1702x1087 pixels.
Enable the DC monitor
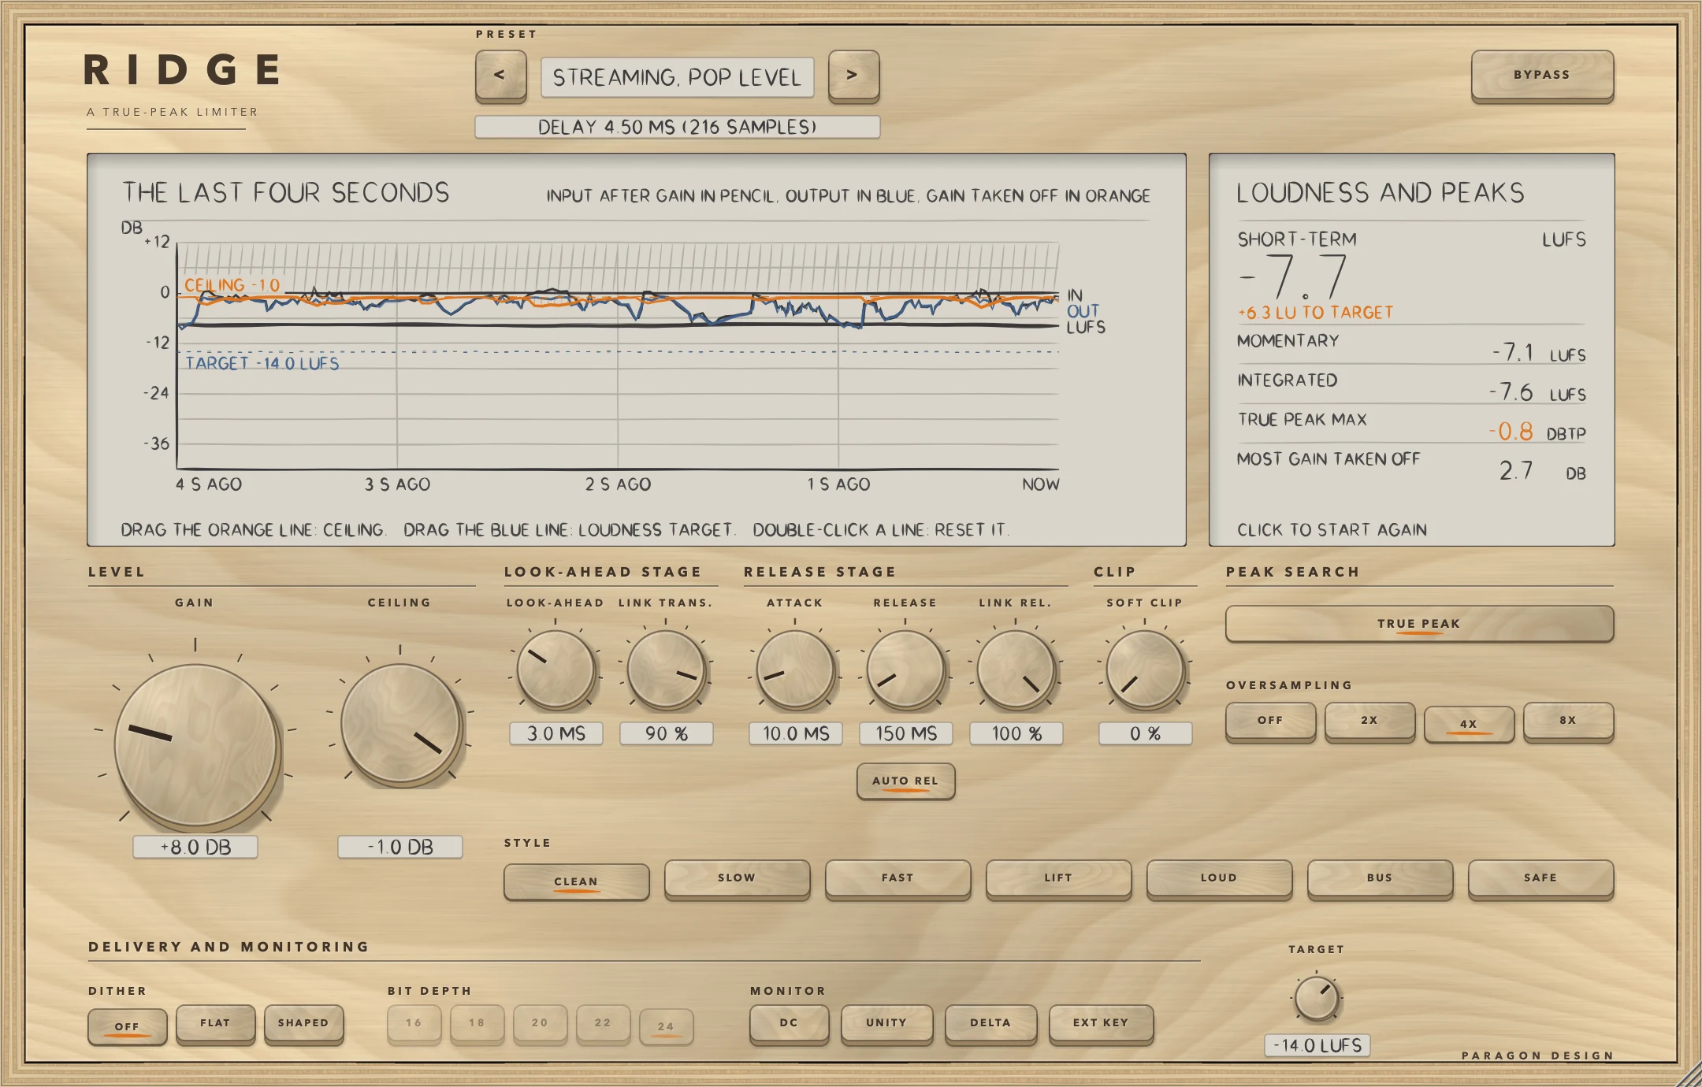pyautogui.click(x=789, y=1023)
